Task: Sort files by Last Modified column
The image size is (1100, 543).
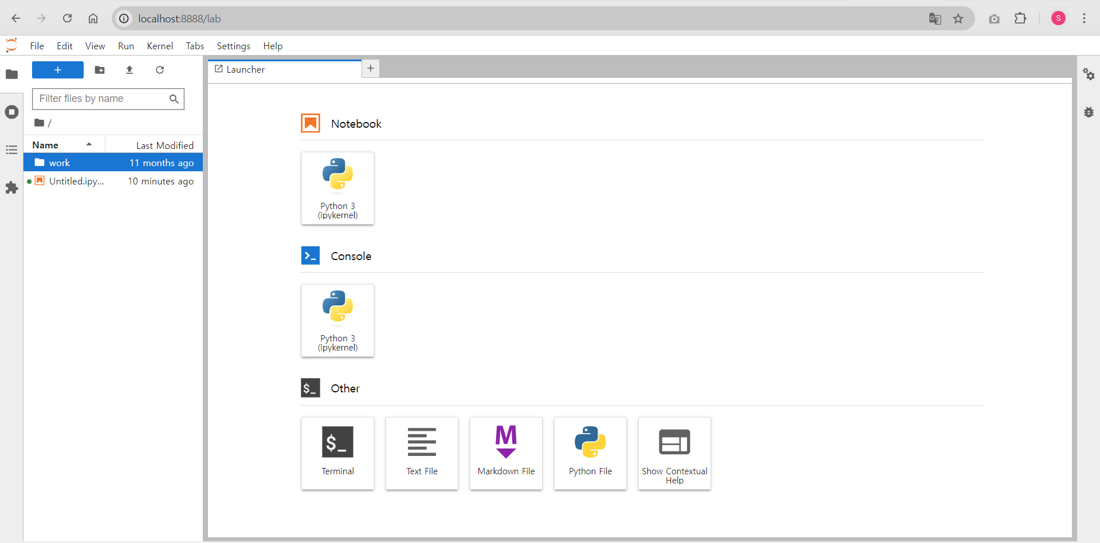Action: tap(154, 145)
